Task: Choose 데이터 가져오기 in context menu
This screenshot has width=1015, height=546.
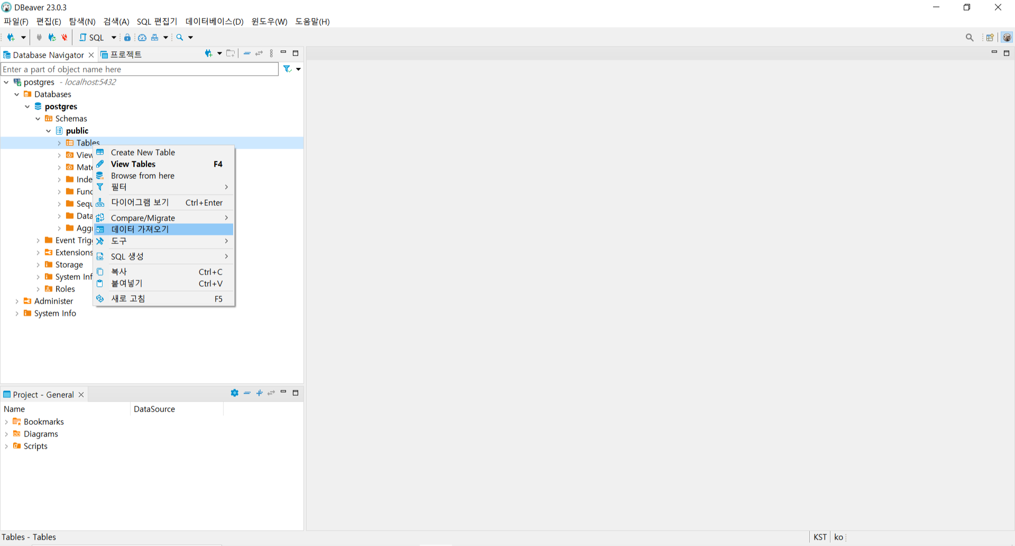Action: point(163,229)
